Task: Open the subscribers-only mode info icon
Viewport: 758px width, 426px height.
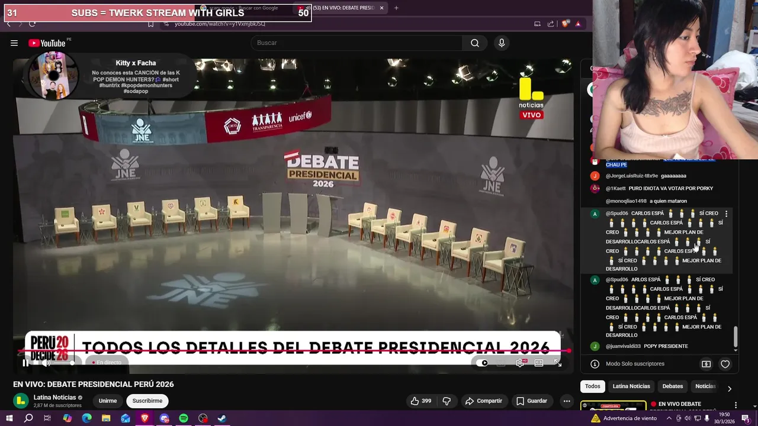Action: pos(595,364)
